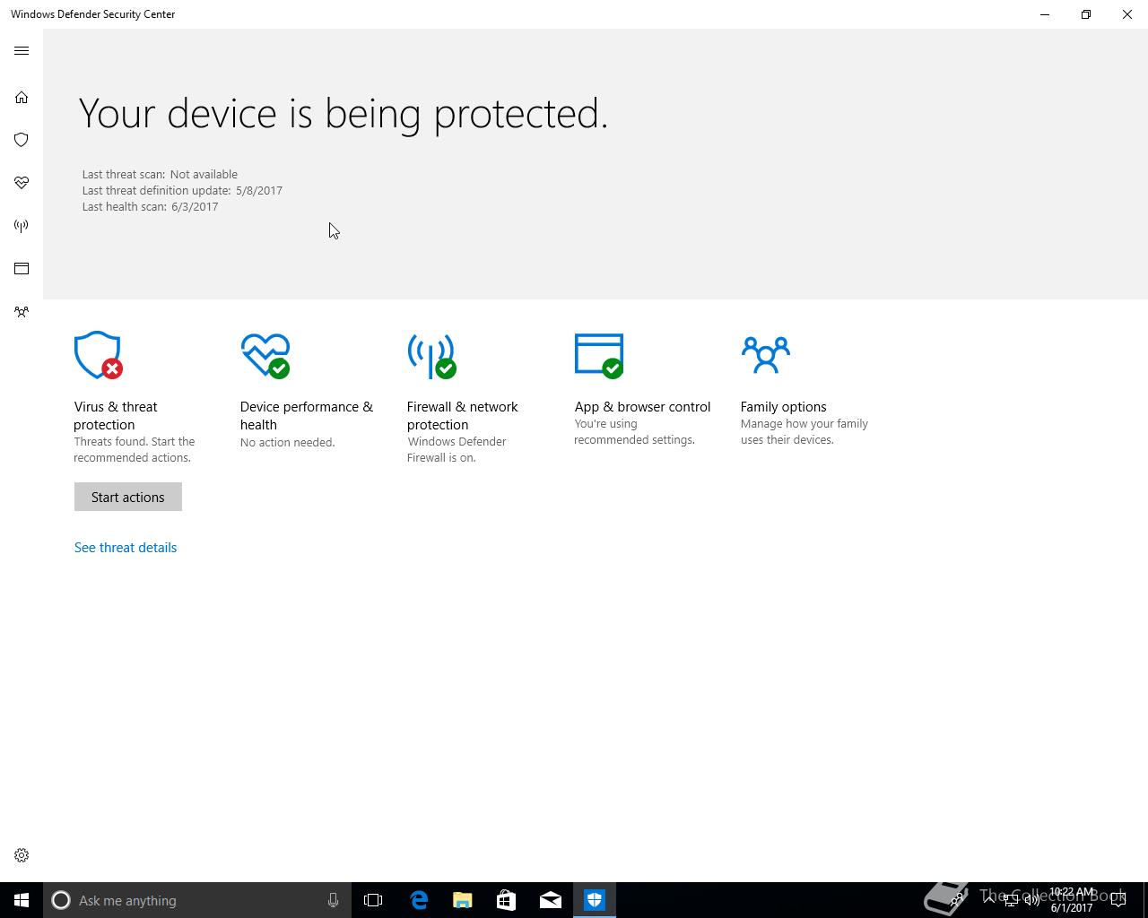Screen dimensions: 1148x918
Task: Open App & browser control title
Action: pos(642,407)
